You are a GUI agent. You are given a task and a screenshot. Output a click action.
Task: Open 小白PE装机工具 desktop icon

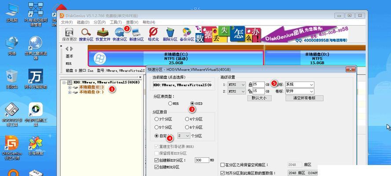point(36,115)
